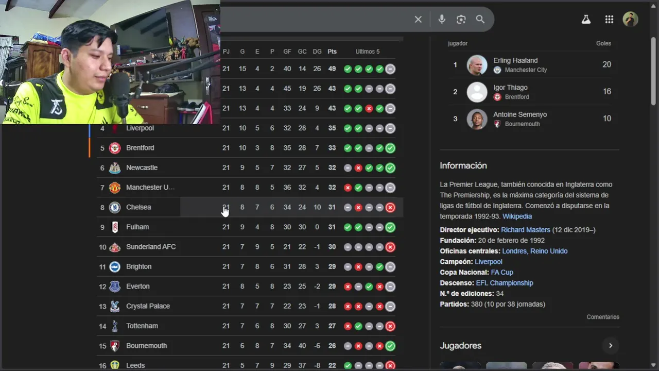Click inside the Google search input field
This screenshot has width=659, height=371.
[x=314, y=19]
